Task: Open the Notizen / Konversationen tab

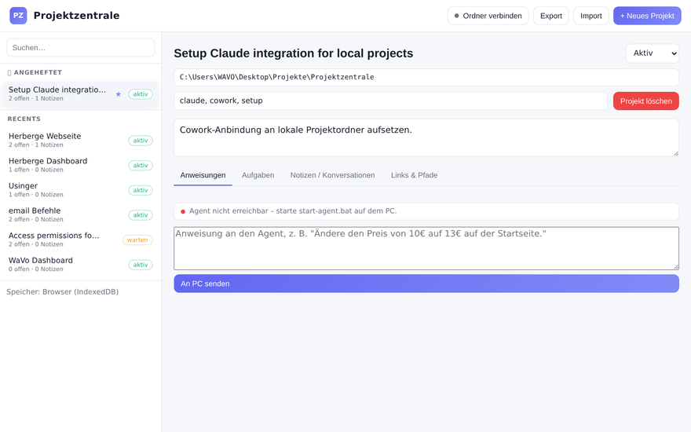Action: pyautogui.click(x=332, y=175)
